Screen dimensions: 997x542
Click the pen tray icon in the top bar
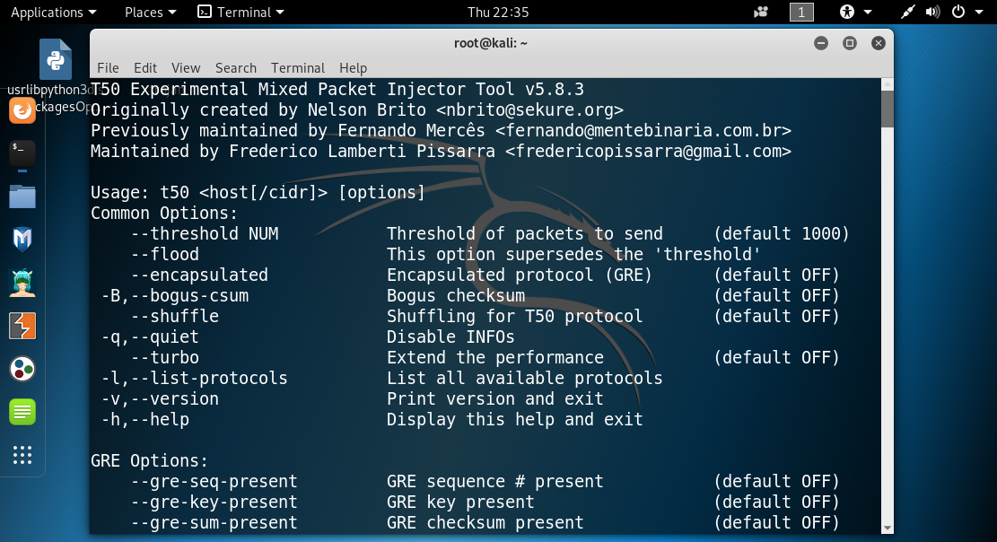pyautogui.click(x=907, y=12)
